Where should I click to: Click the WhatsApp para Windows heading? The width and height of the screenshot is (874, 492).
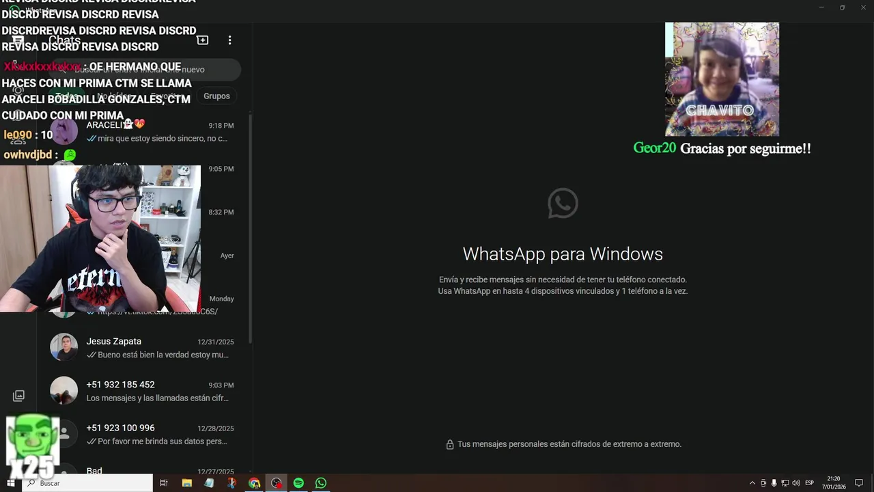click(563, 254)
